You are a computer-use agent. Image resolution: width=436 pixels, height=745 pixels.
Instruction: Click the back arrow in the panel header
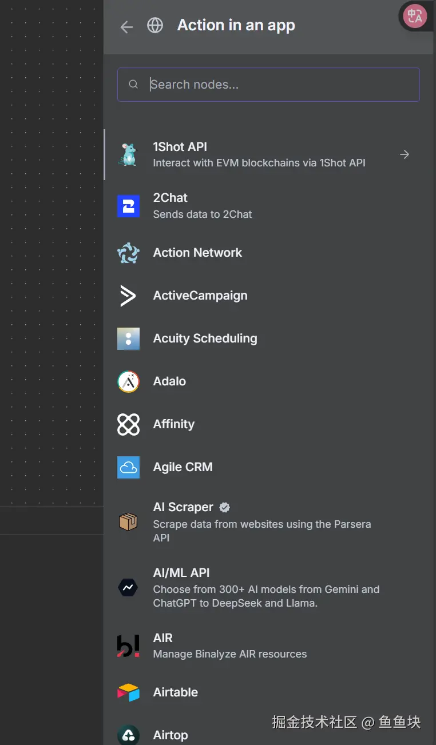(x=126, y=27)
